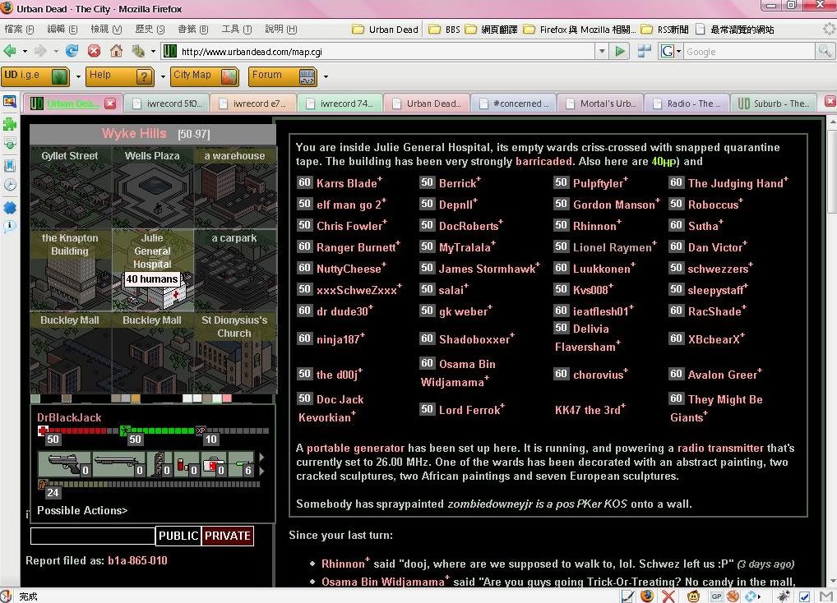837x603 pixels.
Task: Click the City Map toolbar button
Action: (x=204, y=76)
